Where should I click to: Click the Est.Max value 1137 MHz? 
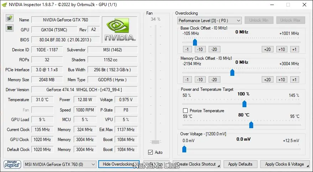point(126,130)
